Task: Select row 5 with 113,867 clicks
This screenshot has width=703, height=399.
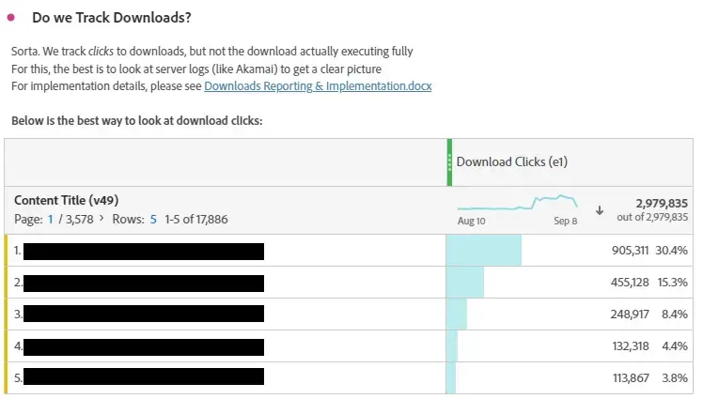Action: pos(349,378)
